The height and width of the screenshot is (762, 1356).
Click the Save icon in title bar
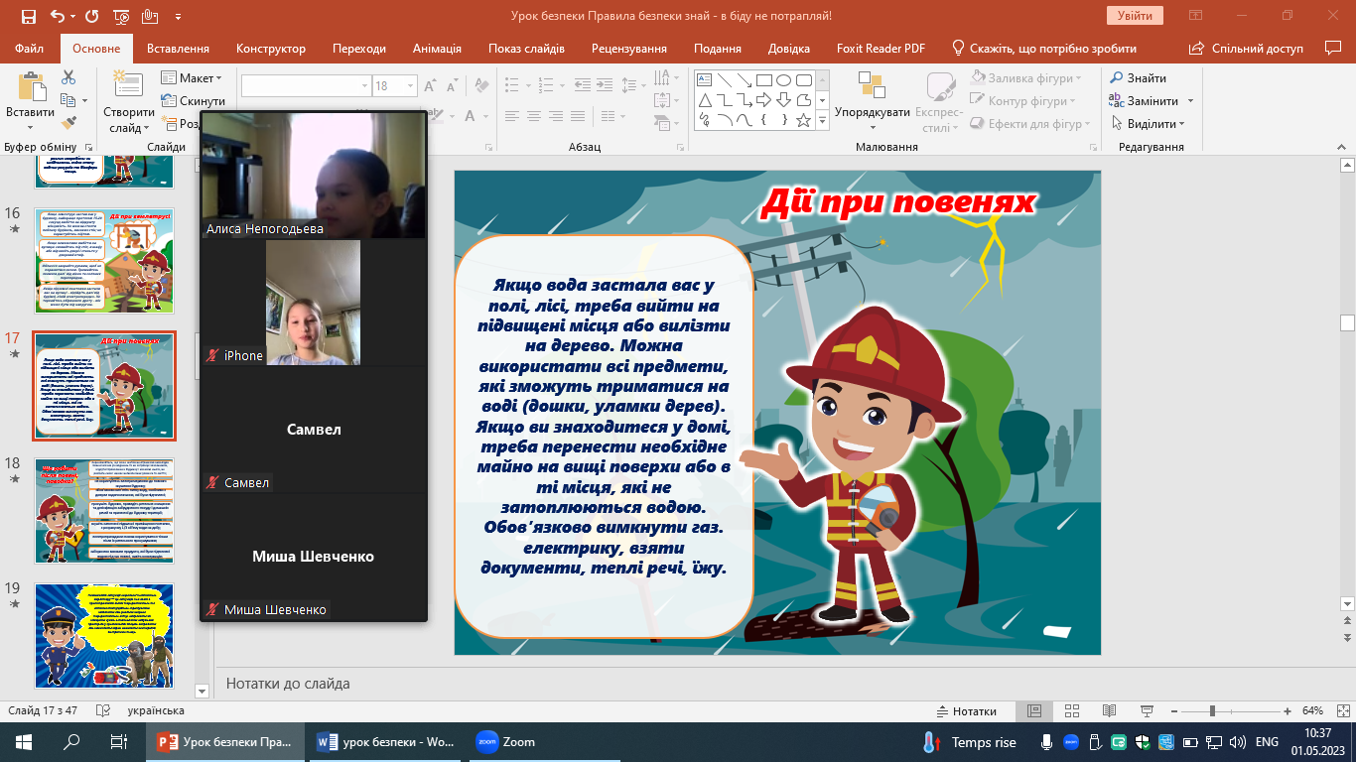(28, 16)
